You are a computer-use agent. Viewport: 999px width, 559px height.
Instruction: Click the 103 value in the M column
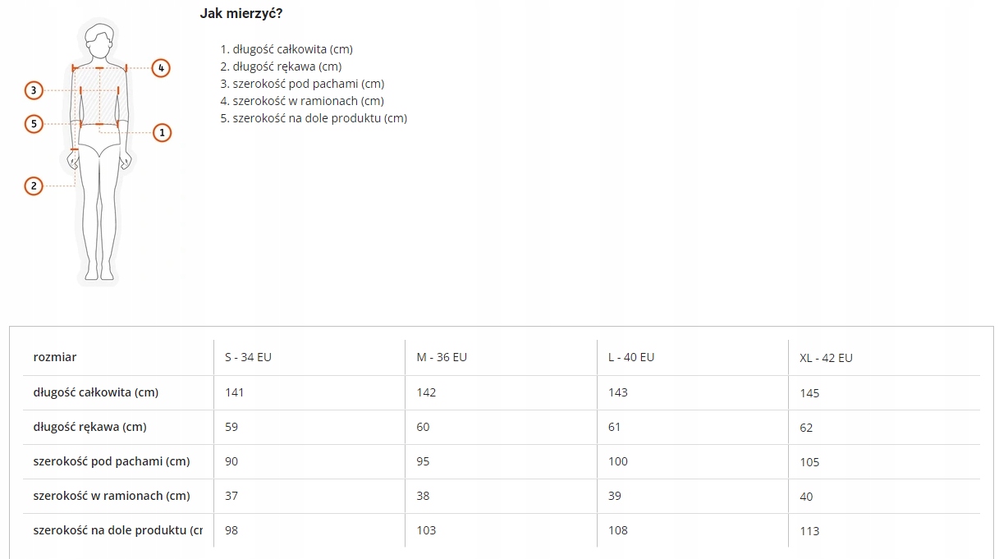(x=426, y=530)
